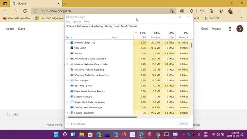Click the Edge share icon

[x=221, y=11]
